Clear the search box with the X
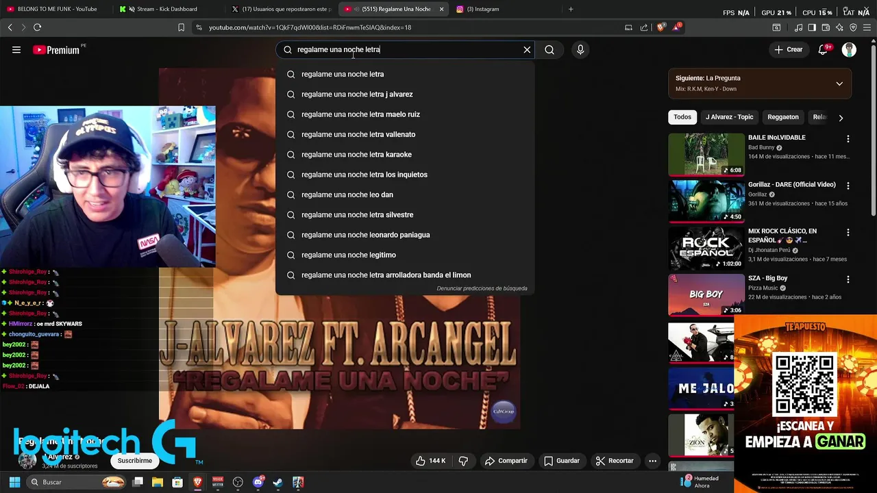The height and width of the screenshot is (493, 877). pos(527,49)
